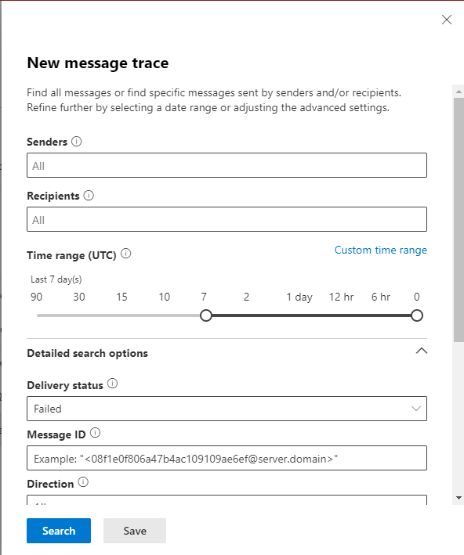464x555 pixels.
Task: Click the Time range info icon
Action: [x=126, y=254]
